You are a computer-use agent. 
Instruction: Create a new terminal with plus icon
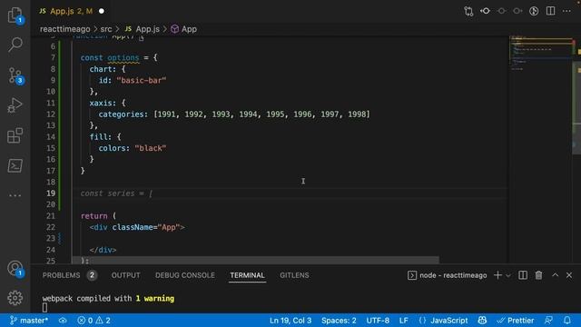(x=497, y=275)
